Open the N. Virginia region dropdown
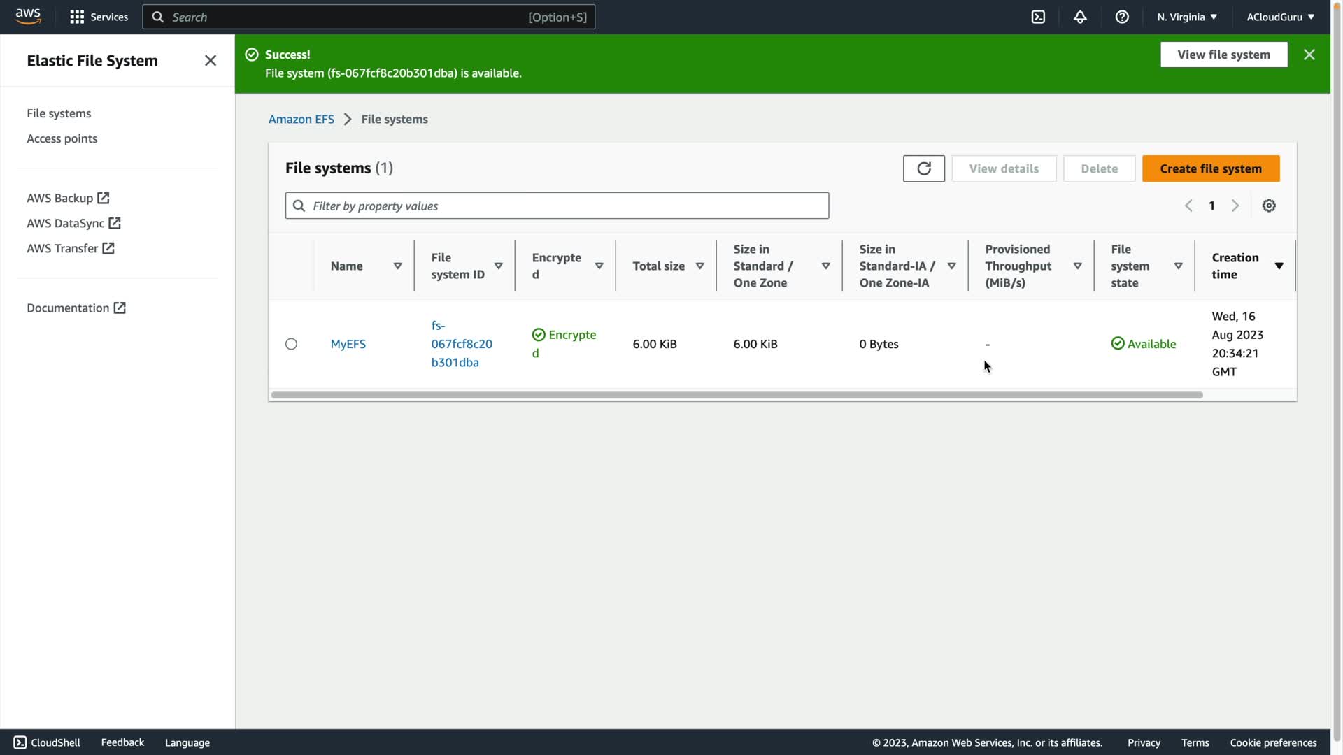Image resolution: width=1343 pixels, height=755 pixels. coord(1187,17)
